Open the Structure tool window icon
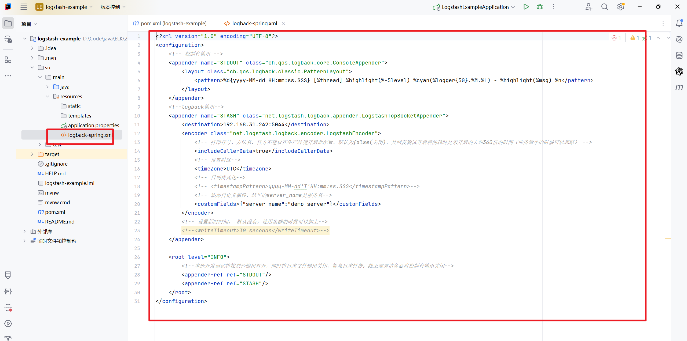Viewport: 687px width, 341px height. pos(8,60)
